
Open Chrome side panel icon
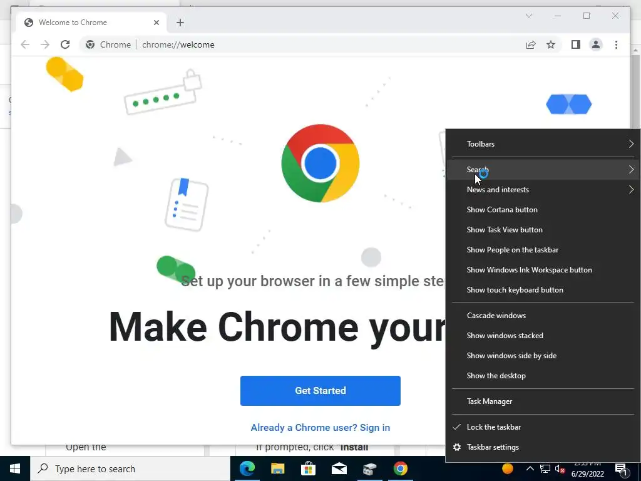pos(576,44)
